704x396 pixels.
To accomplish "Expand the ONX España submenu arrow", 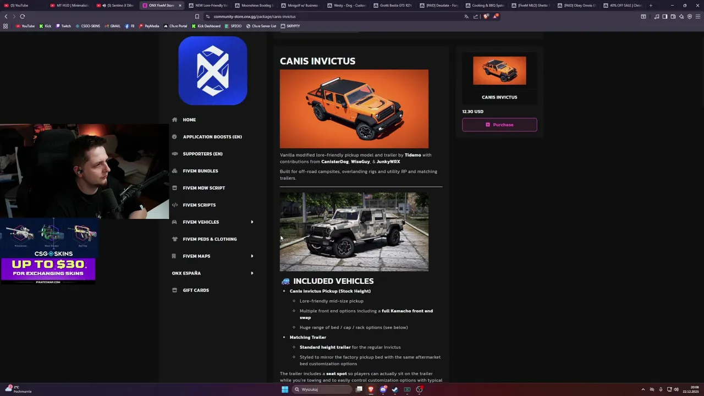I will click(x=252, y=273).
